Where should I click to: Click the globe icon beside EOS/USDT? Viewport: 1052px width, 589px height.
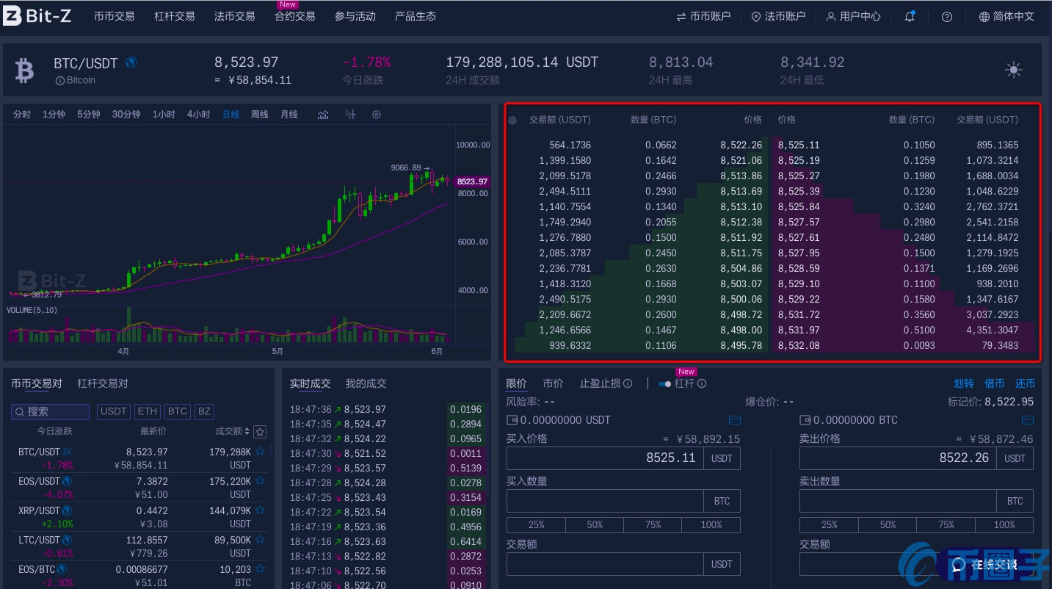click(x=67, y=481)
